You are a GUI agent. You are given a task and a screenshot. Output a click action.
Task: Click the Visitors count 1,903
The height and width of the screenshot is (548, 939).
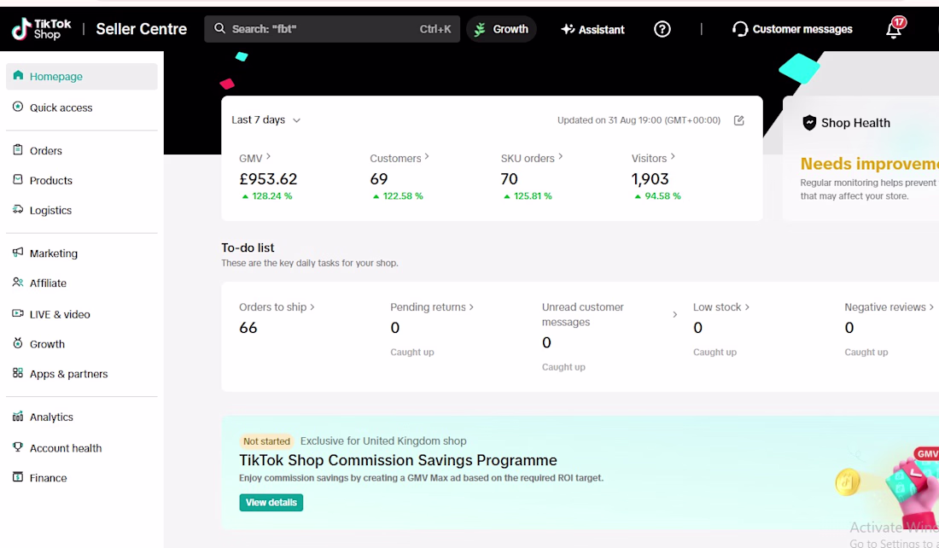[650, 179]
